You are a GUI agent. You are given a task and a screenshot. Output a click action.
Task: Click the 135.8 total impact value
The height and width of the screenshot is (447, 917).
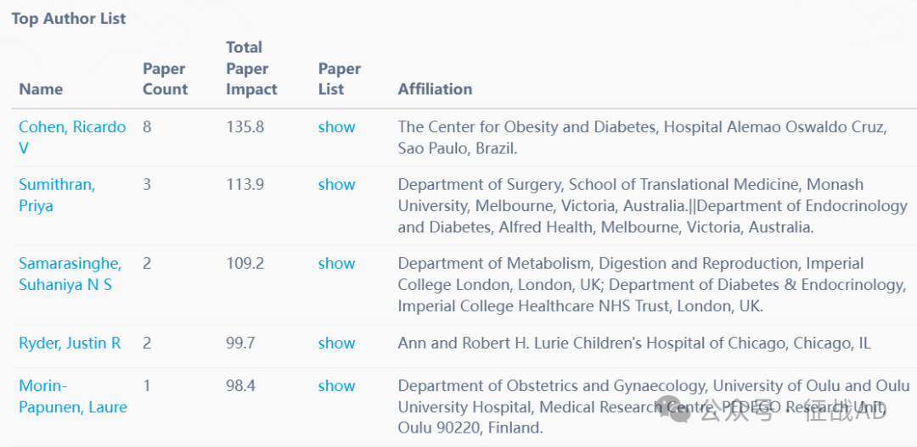tap(245, 126)
